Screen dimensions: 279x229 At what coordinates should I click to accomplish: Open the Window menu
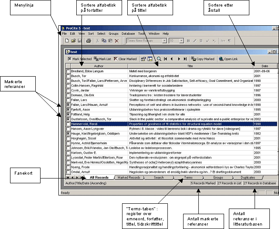click(x=154, y=34)
